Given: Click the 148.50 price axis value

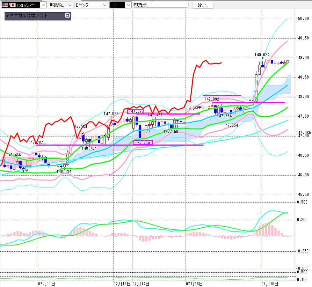Looking at the screenshot, I should (303, 77).
